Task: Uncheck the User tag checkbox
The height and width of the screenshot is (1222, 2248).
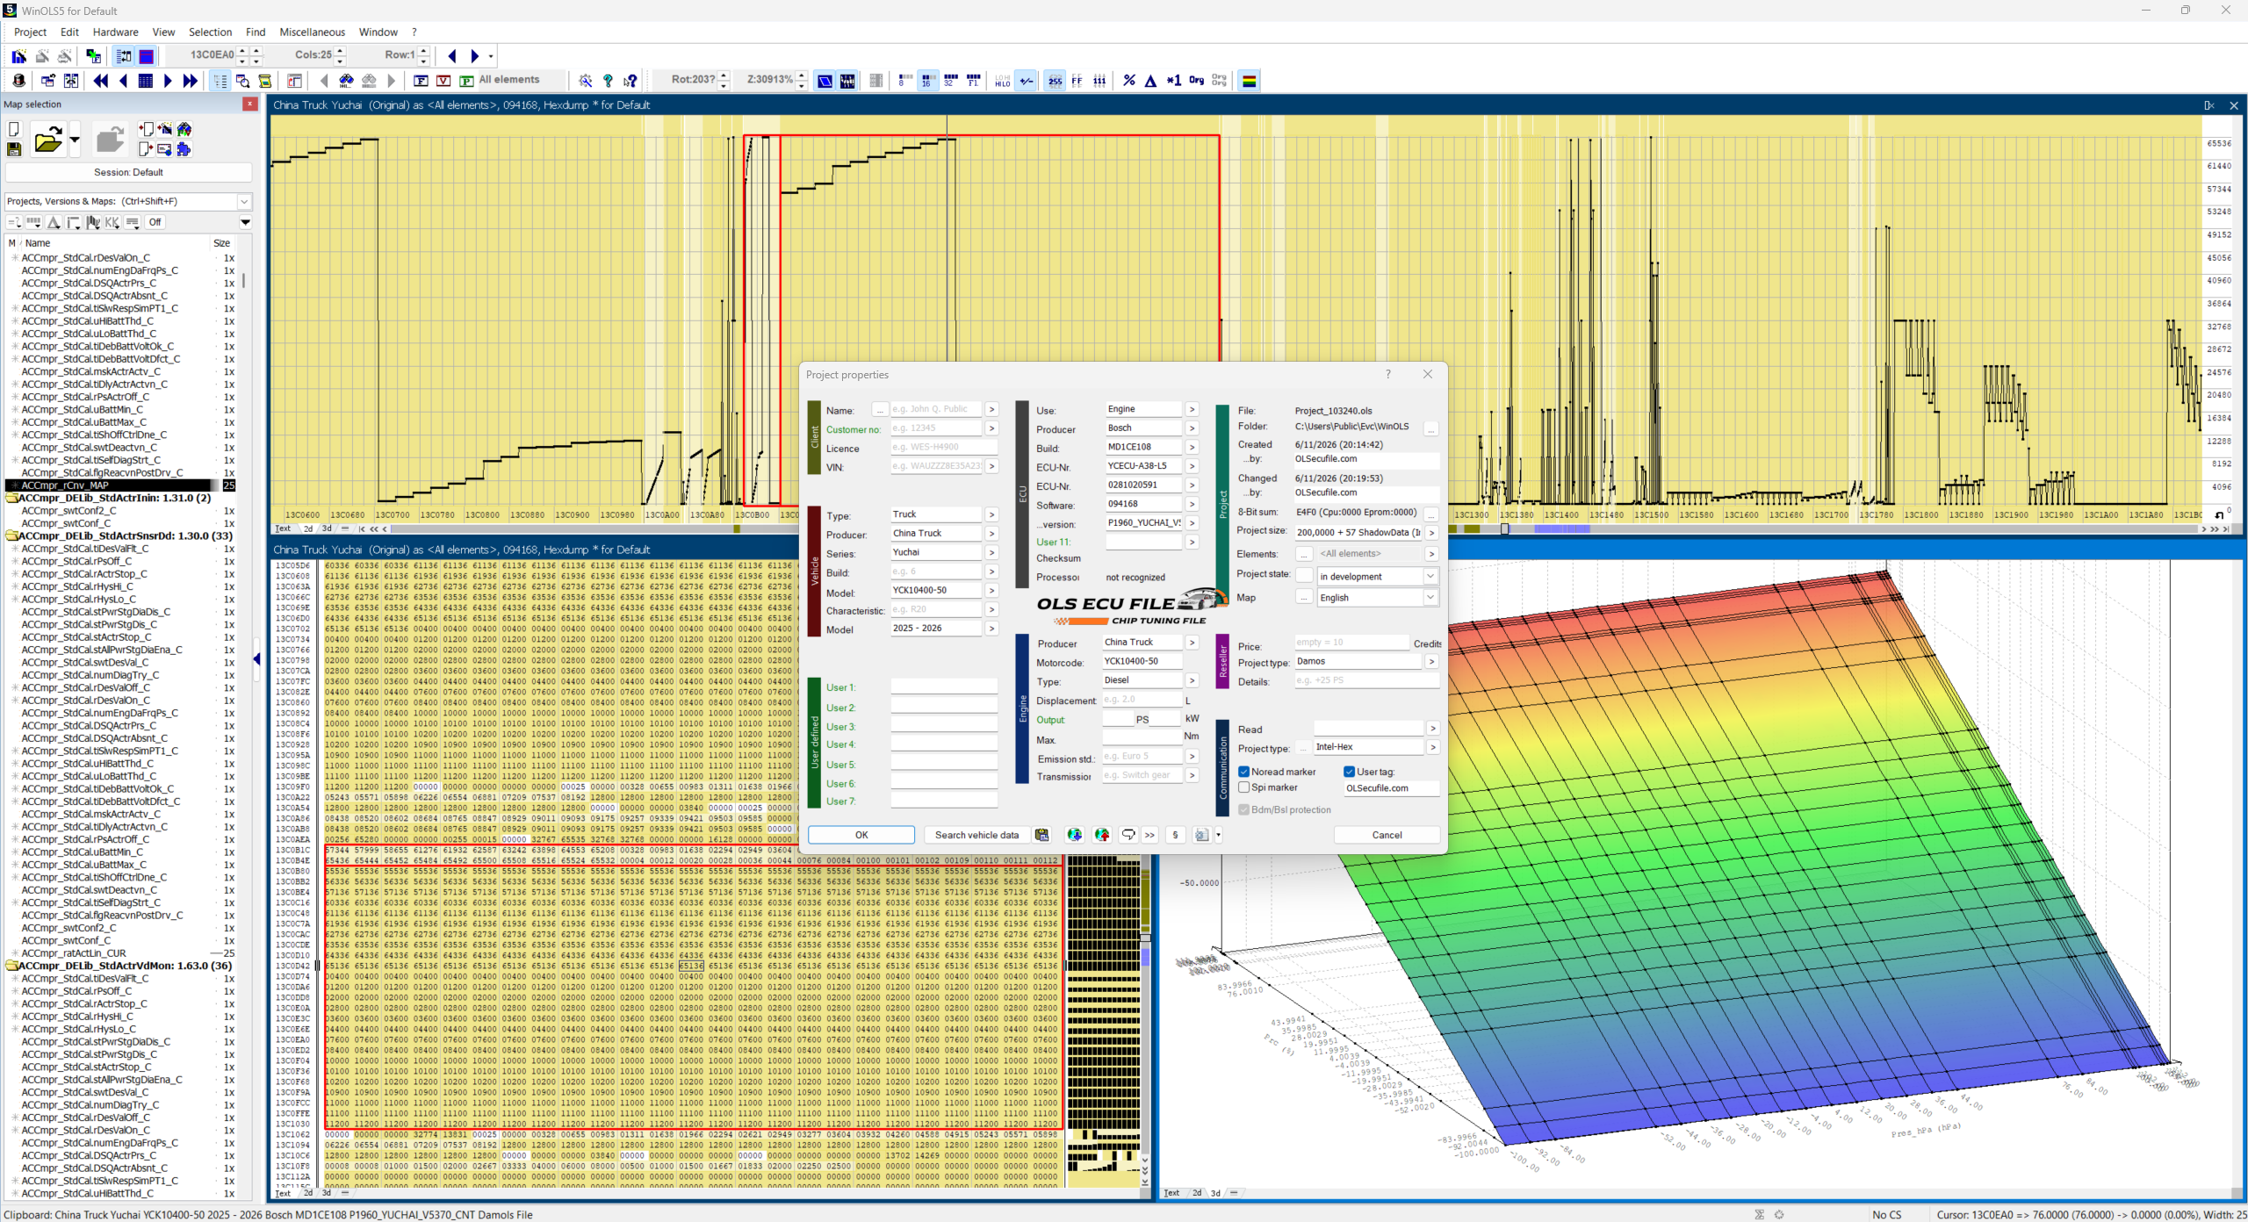Action: tap(1350, 772)
